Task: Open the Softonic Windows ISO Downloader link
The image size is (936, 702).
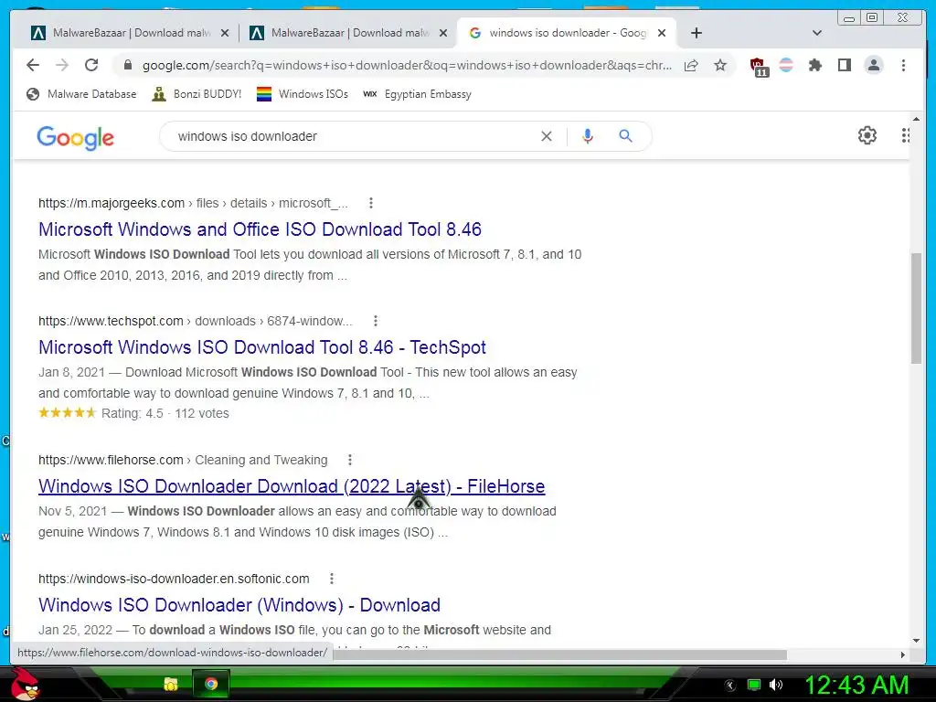Action: (x=239, y=605)
